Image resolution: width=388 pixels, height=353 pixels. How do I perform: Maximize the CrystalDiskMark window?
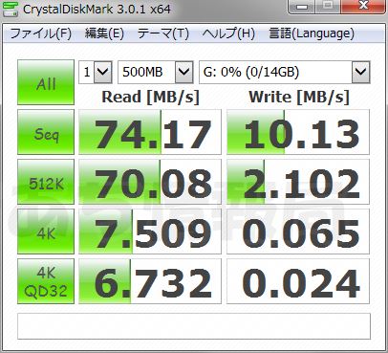click(x=329, y=6)
